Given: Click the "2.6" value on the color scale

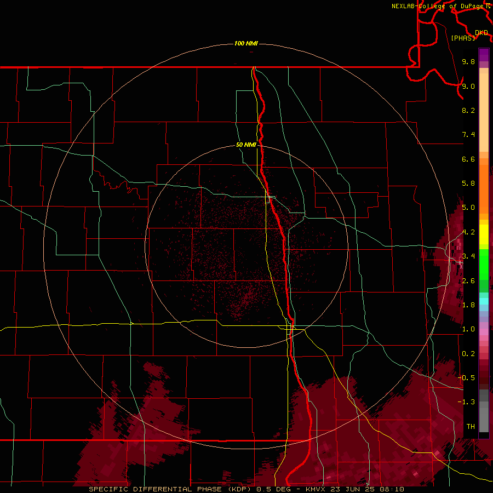Looking at the screenshot, I should (x=468, y=281).
